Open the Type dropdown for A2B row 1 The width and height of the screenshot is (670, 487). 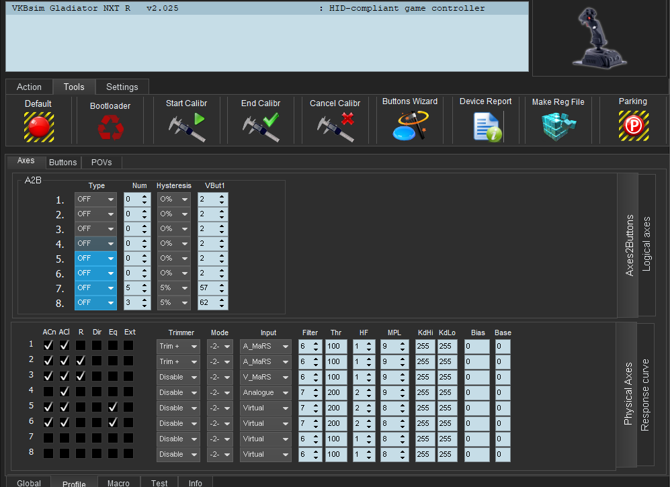[x=95, y=200]
